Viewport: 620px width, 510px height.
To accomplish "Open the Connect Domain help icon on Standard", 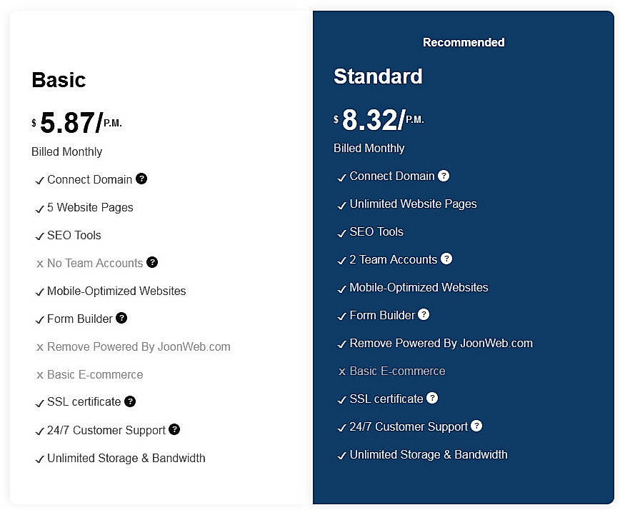I will click(x=444, y=176).
